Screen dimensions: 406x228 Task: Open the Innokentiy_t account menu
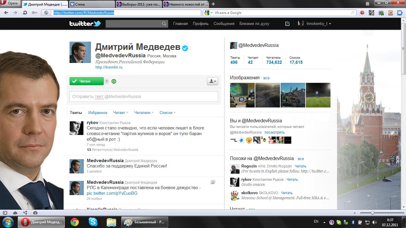pos(315,24)
